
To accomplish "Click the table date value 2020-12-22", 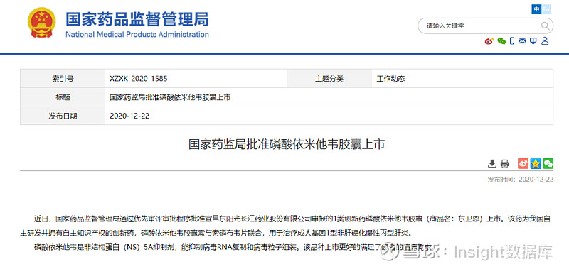I will click(129, 116).
